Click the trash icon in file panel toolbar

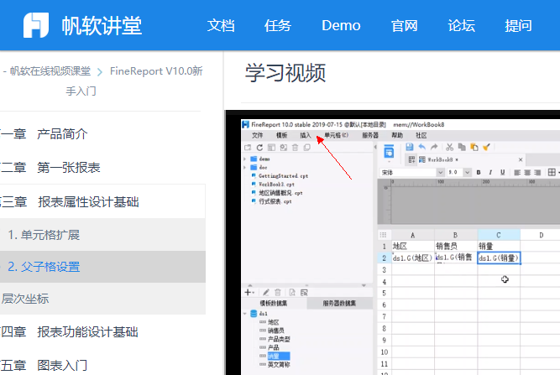point(295,148)
